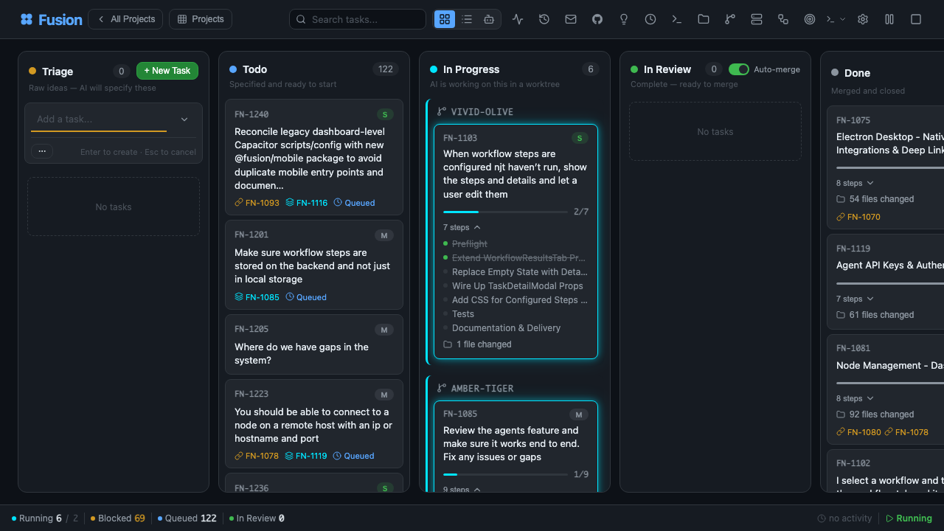The width and height of the screenshot is (944, 531).
Task: Open the git branch icon
Action: pyautogui.click(x=730, y=19)
